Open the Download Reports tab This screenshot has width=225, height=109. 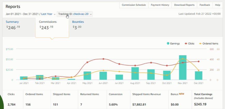pyautogui.click(x=184, y=5)
